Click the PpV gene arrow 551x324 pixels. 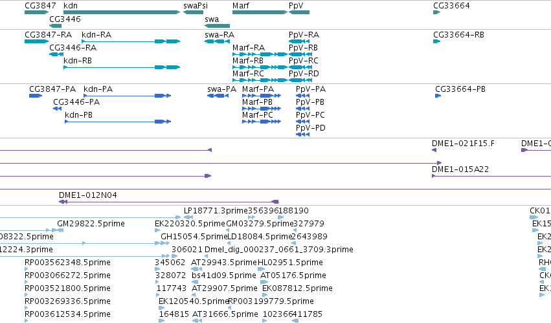tap(299, 12)
